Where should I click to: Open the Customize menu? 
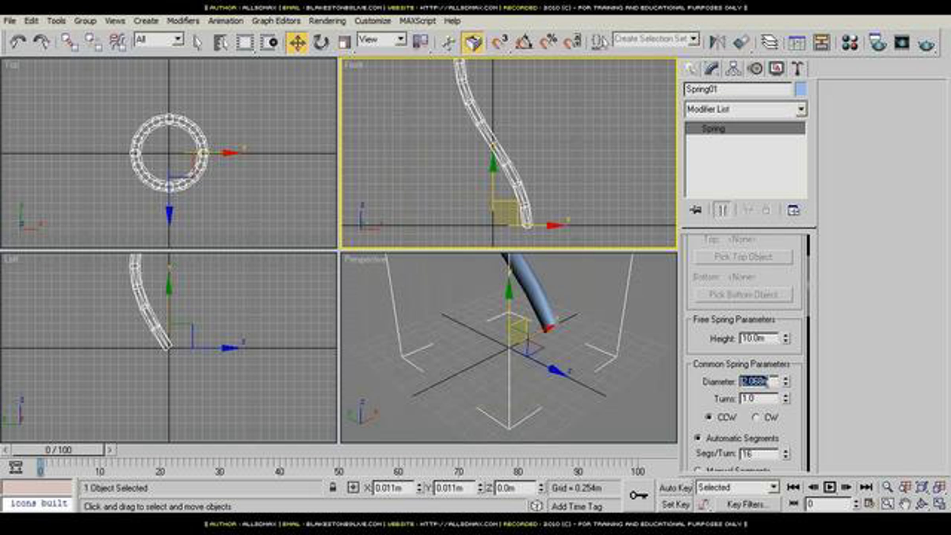click(372, 21)
